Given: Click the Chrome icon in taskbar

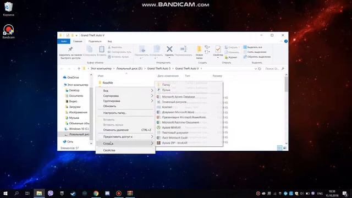Looking at the screenshot, I should [x=96, y=193].
